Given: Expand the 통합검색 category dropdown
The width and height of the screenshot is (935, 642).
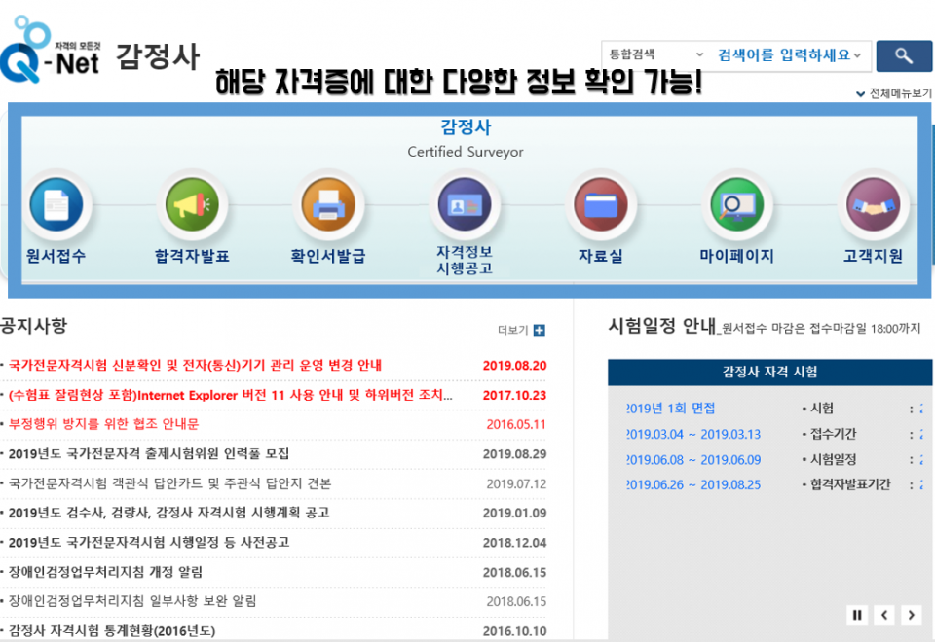Looking at the screenshot, I should 654,55.
